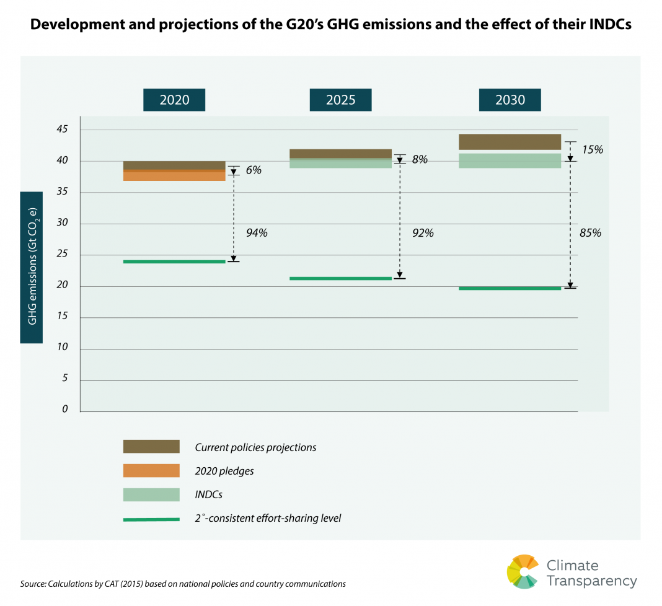
Task: Click the orange 2020 pledges legend swatch
Action: 151,471
